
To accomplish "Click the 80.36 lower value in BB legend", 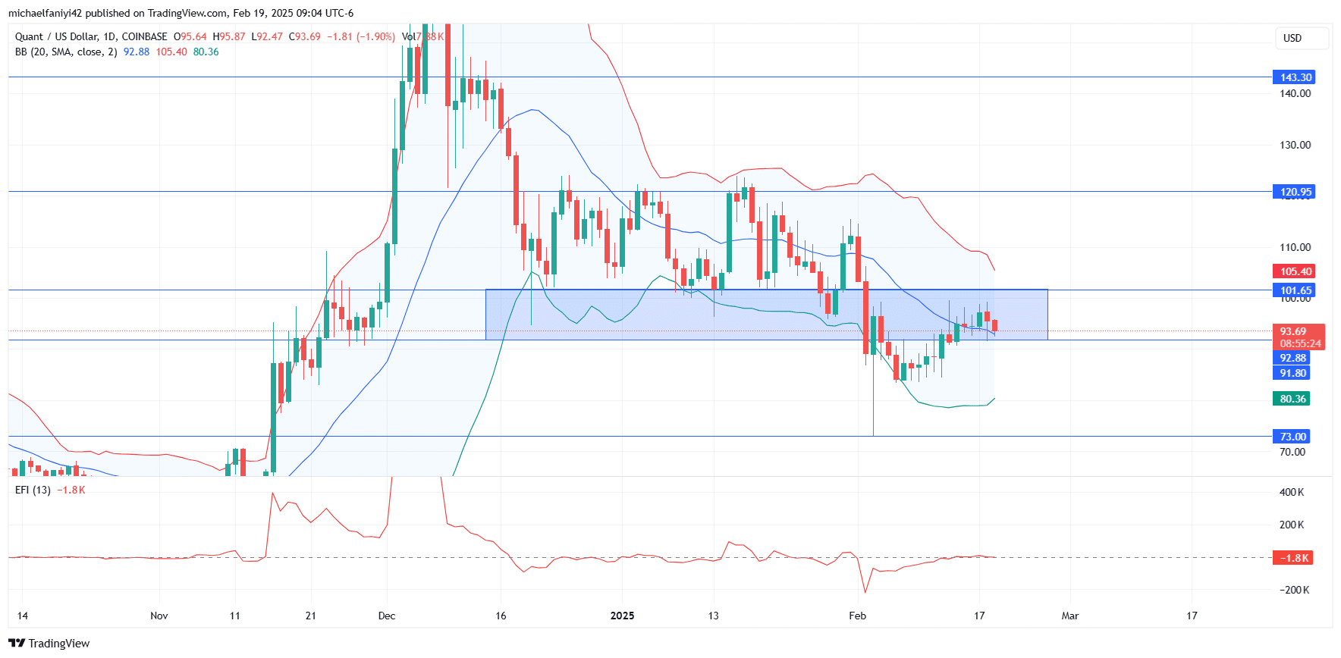I will tap(206, 52).
